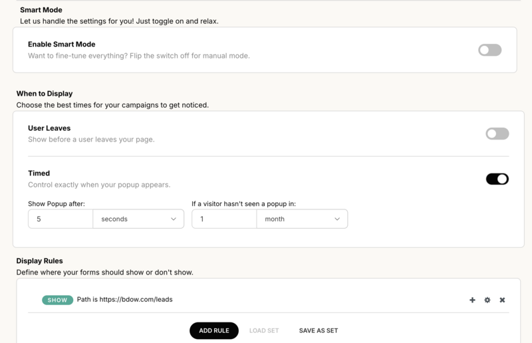532x343 pixels.
Task: Click the Enable Smart Mode label
Action: coord(61,45)
